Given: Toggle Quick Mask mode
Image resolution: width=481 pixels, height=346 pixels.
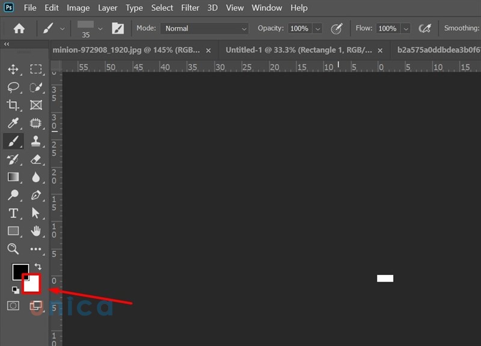Looking at the screenshot, I should [x=13, y=306].
